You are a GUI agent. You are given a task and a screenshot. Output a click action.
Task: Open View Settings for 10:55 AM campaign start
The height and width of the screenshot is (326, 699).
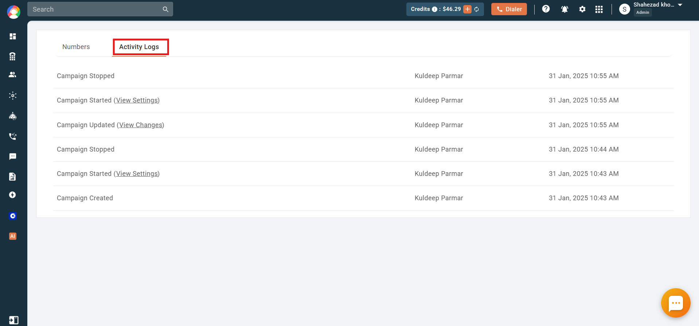tap(137, 100)
